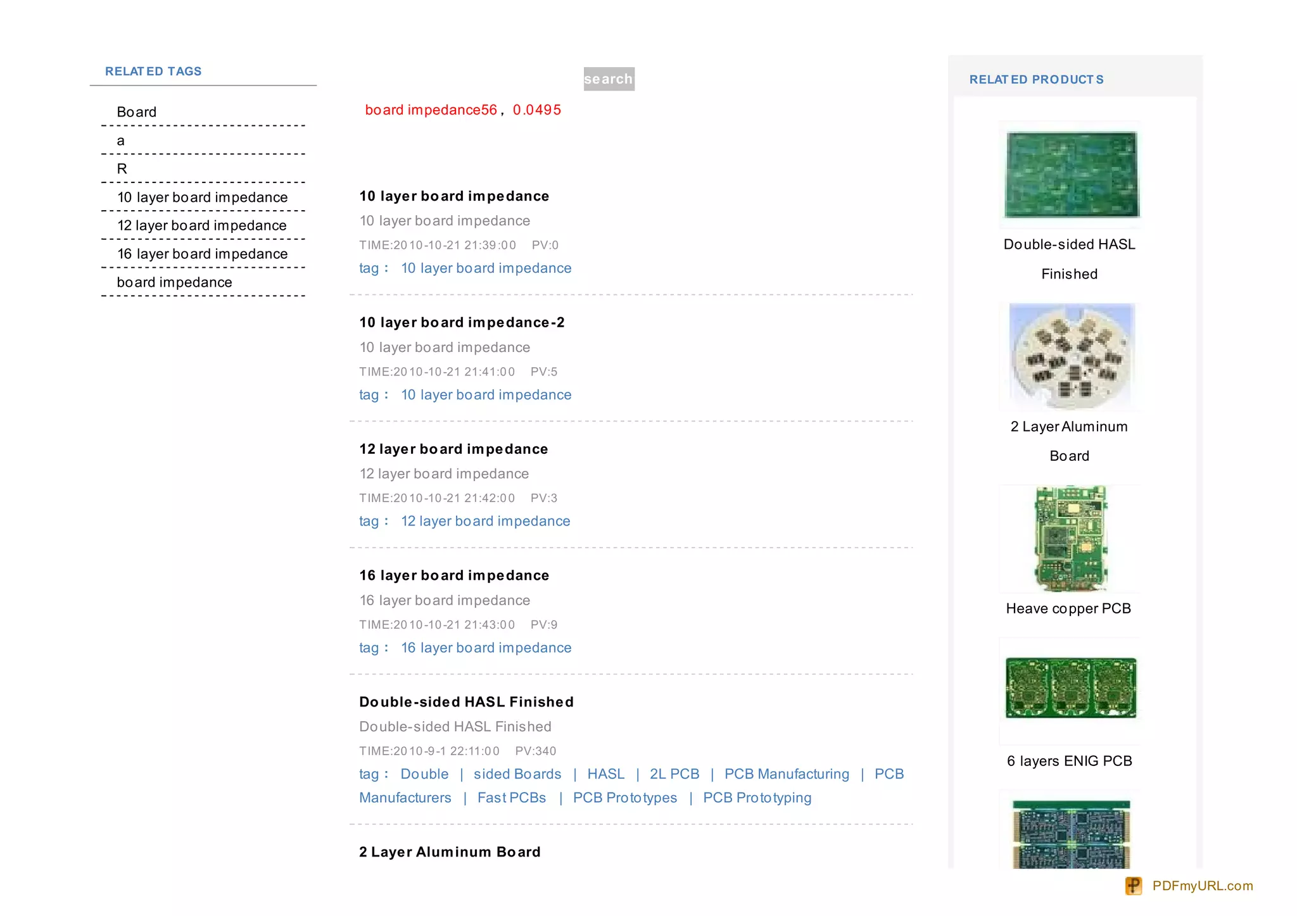
Task: Click the PDFmyURL.com footer link
Action: pyautogui.click(x=1202, y=886)
